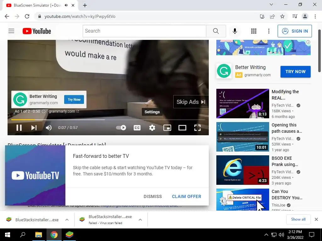Open Modifying the REAL video thumbnail
Screen dimensions: 322x241
pos(242,104)
